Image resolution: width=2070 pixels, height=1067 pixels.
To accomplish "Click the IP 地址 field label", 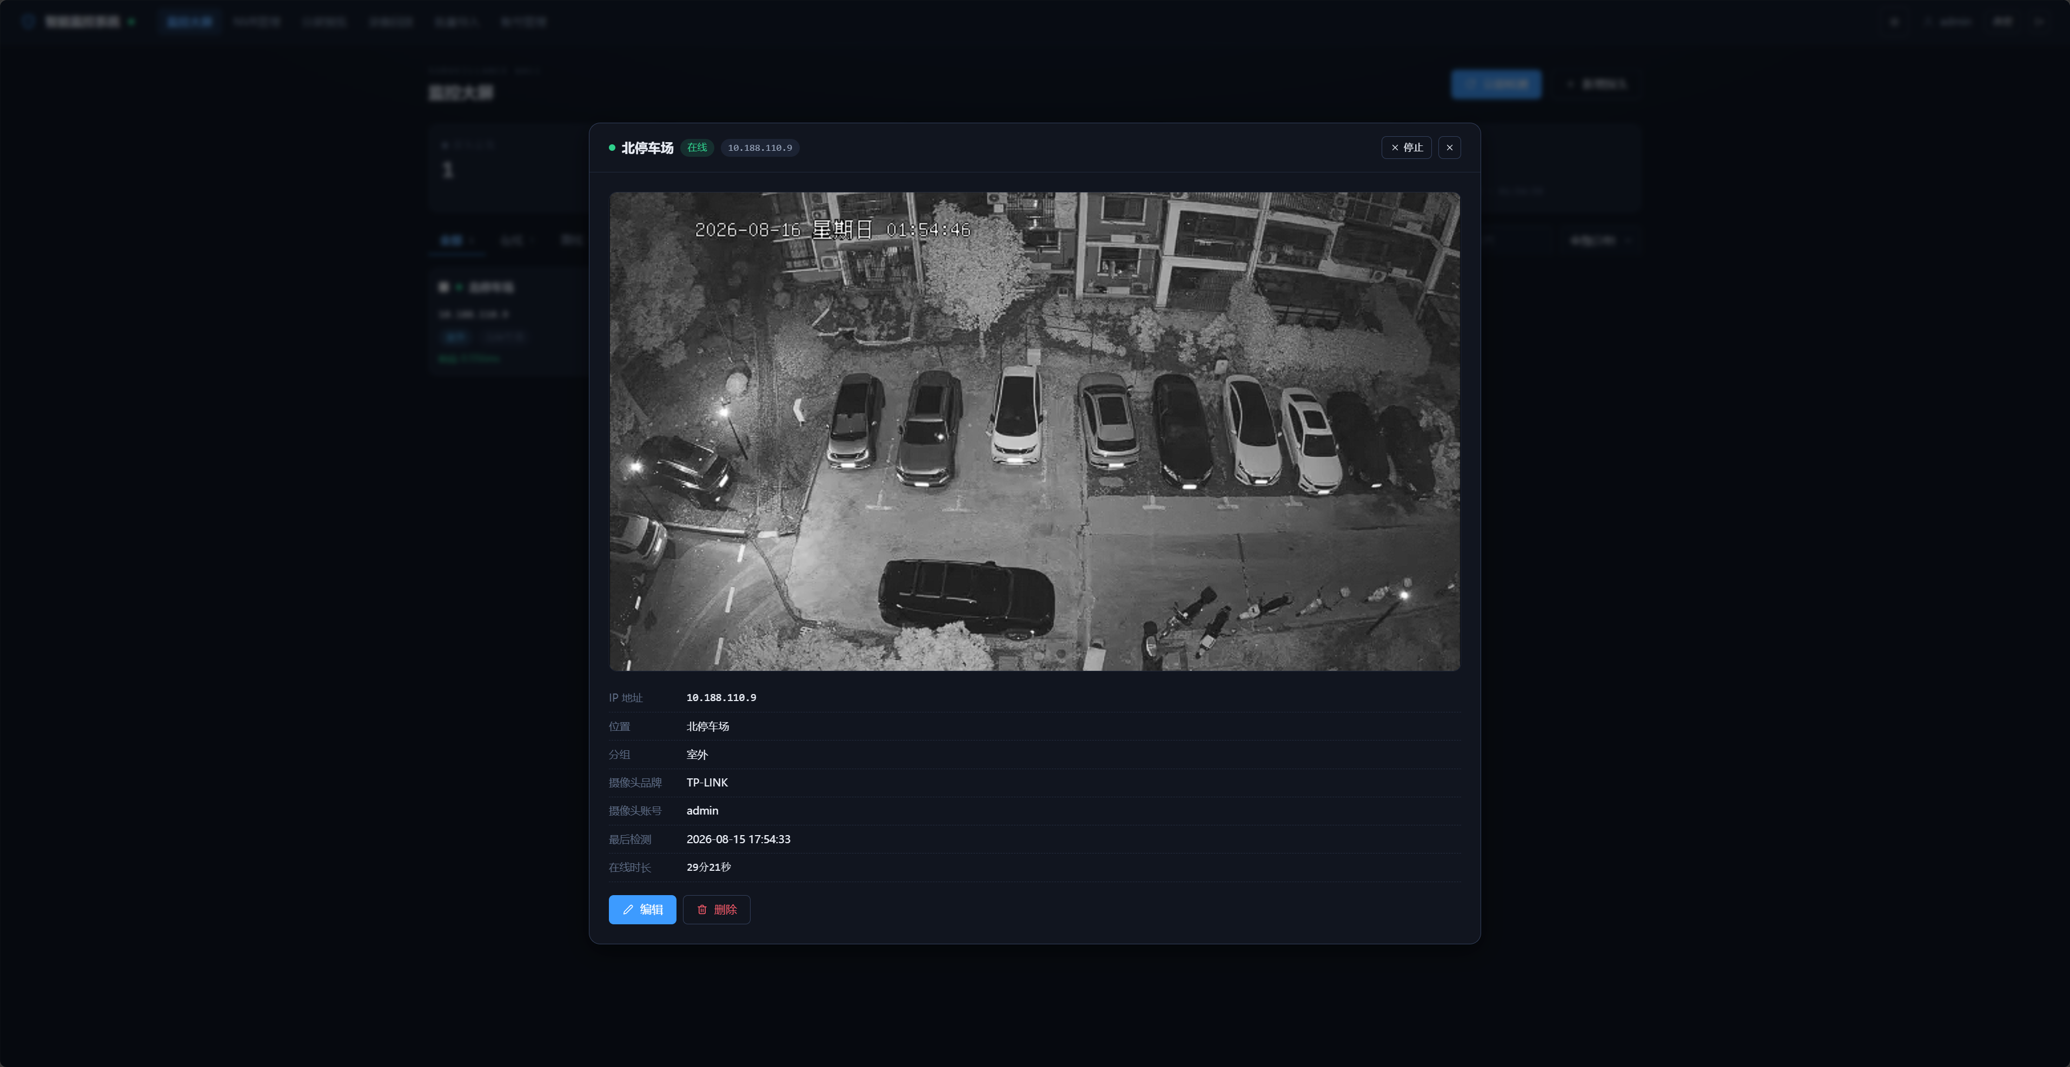I will click(x=625, y=697).
